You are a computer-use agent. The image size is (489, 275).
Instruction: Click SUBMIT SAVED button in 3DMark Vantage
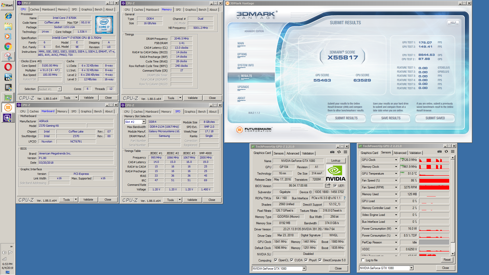coord(435,118)
